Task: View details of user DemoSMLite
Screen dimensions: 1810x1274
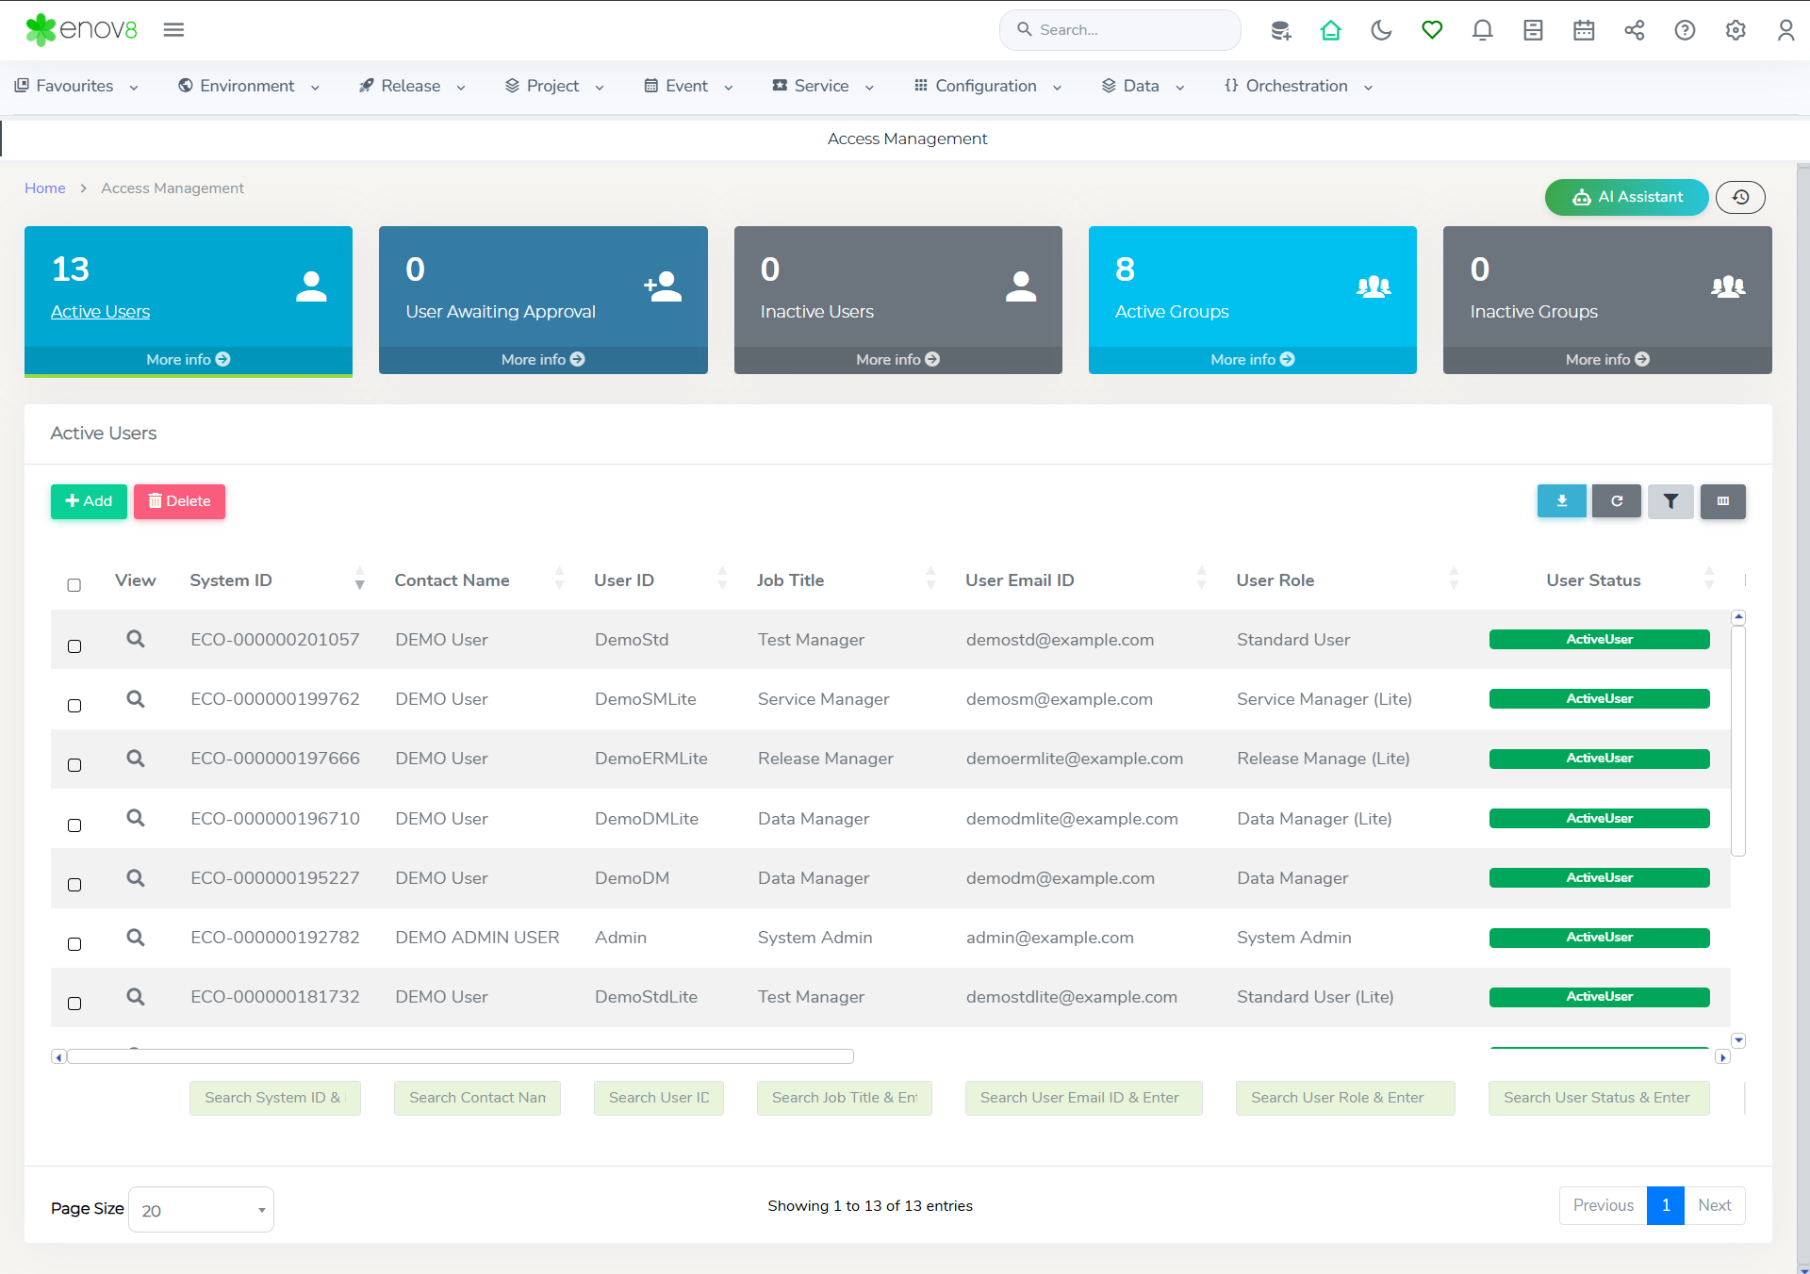Action: (136, 699)
